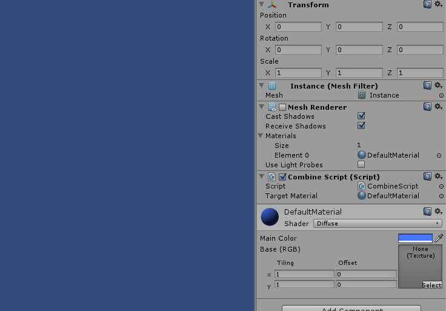Open Mesh Filter gear settings menu
The width and height of the screenshot is (446, 311).
[438, 85]
